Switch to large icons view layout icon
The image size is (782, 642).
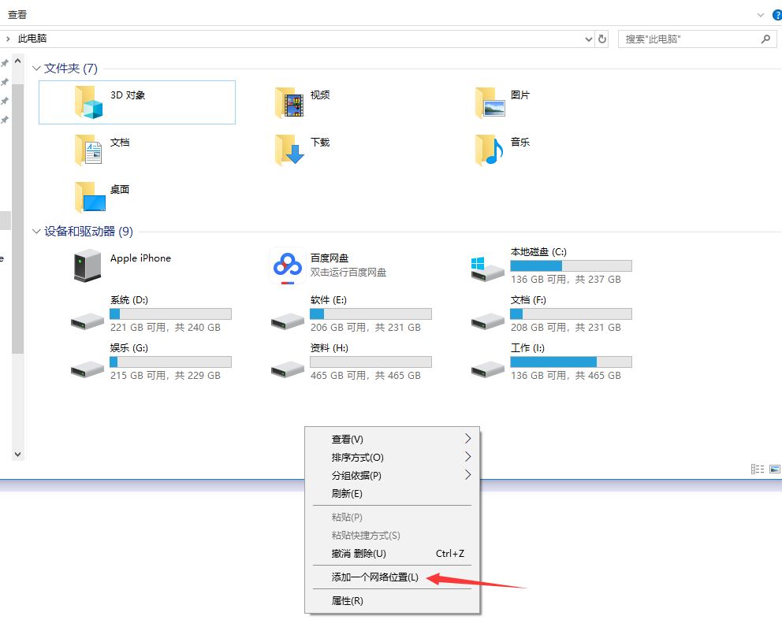click(775, 469)
